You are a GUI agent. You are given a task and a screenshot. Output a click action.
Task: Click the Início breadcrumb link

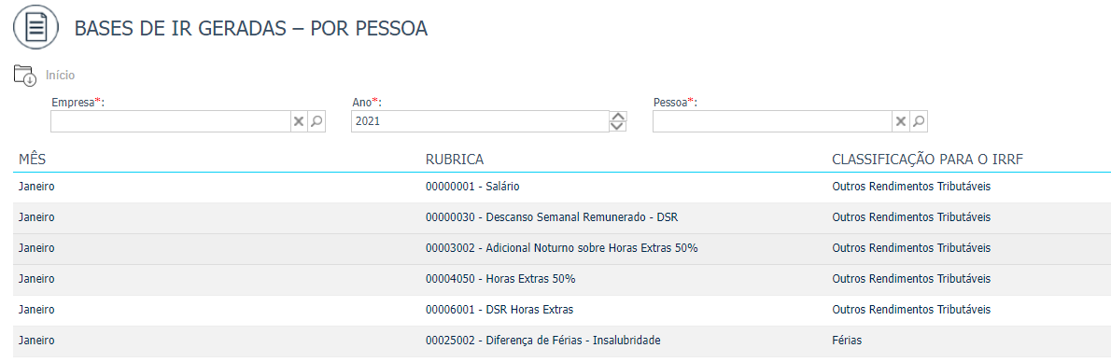tap(61, 75)
